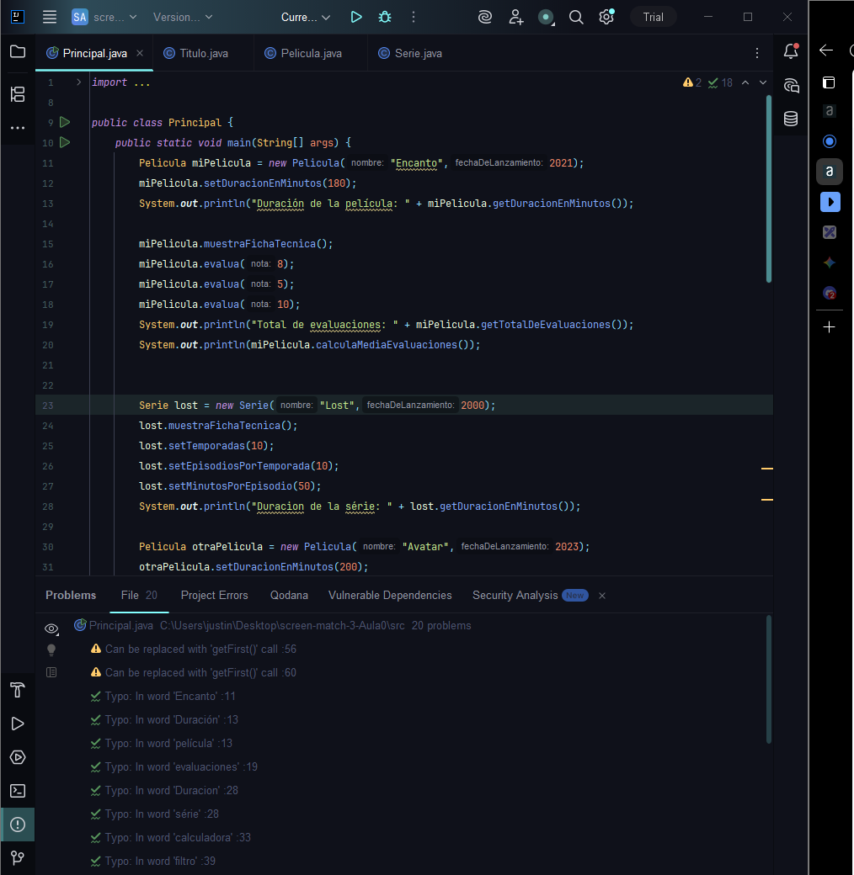The width and height of the screenshot is (854, 875).
Task: Go to next highlighted error arrow
Action: click(x=763, y=82)
